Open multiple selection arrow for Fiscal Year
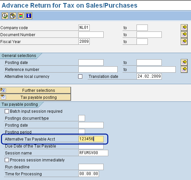Viewport: 191px width, 180px height. pyautogui.click(x=184, y=41)
